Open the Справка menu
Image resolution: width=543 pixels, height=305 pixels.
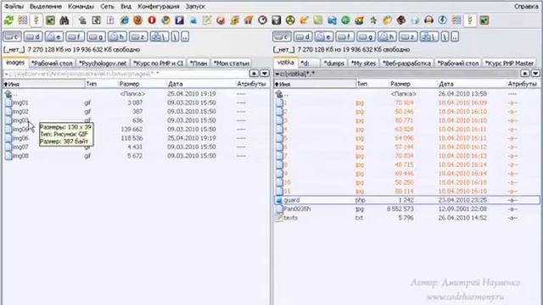[x=526, y=6]
